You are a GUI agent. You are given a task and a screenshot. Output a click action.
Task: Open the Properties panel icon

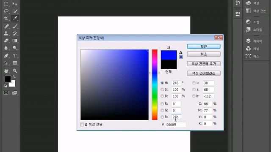pos(238,14)
